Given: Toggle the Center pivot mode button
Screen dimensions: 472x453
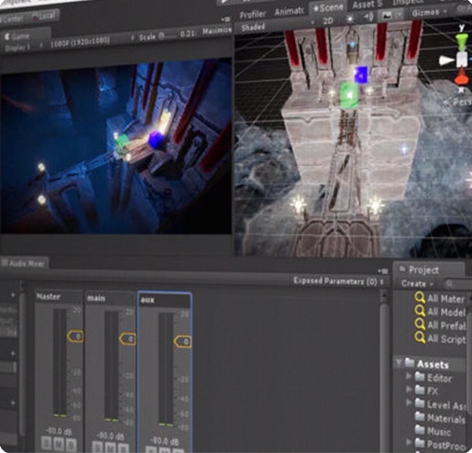Looking at the screenshot, I should [x=11, y=20].
